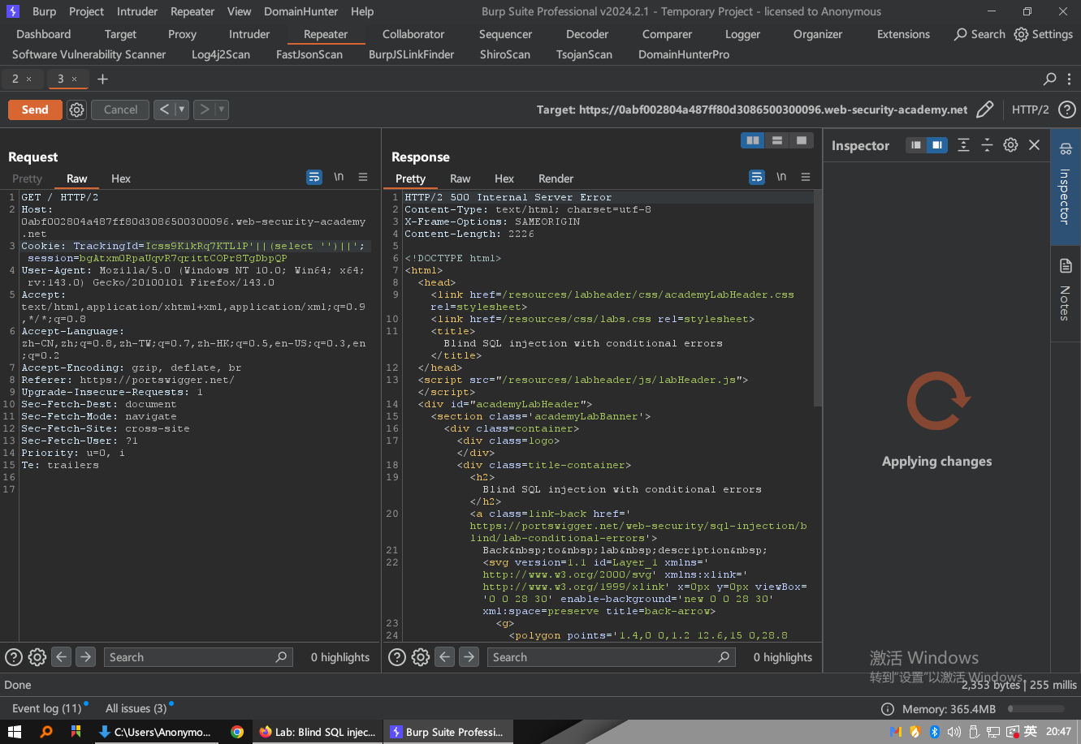This screenshot has height=744, width=1081.
Task: Open All issues (3) panel
Action: 136,708
